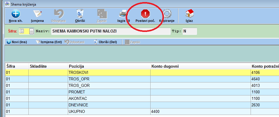Click the Postavi poč. red warning icon
The width and height of the screenshot is (279, 117).
(x=145, y=14)
